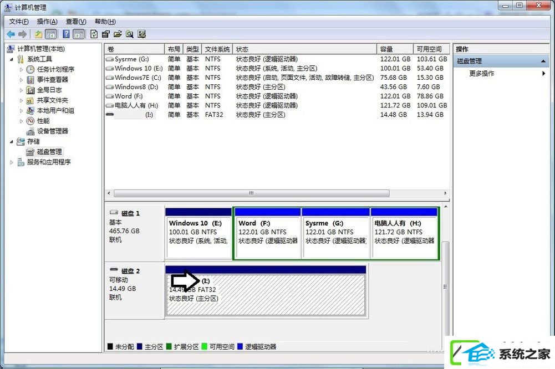Expand the 性能 node arrow
This screenshot has height=369, width=555.
pyautogui.click(x=21, y=121)
